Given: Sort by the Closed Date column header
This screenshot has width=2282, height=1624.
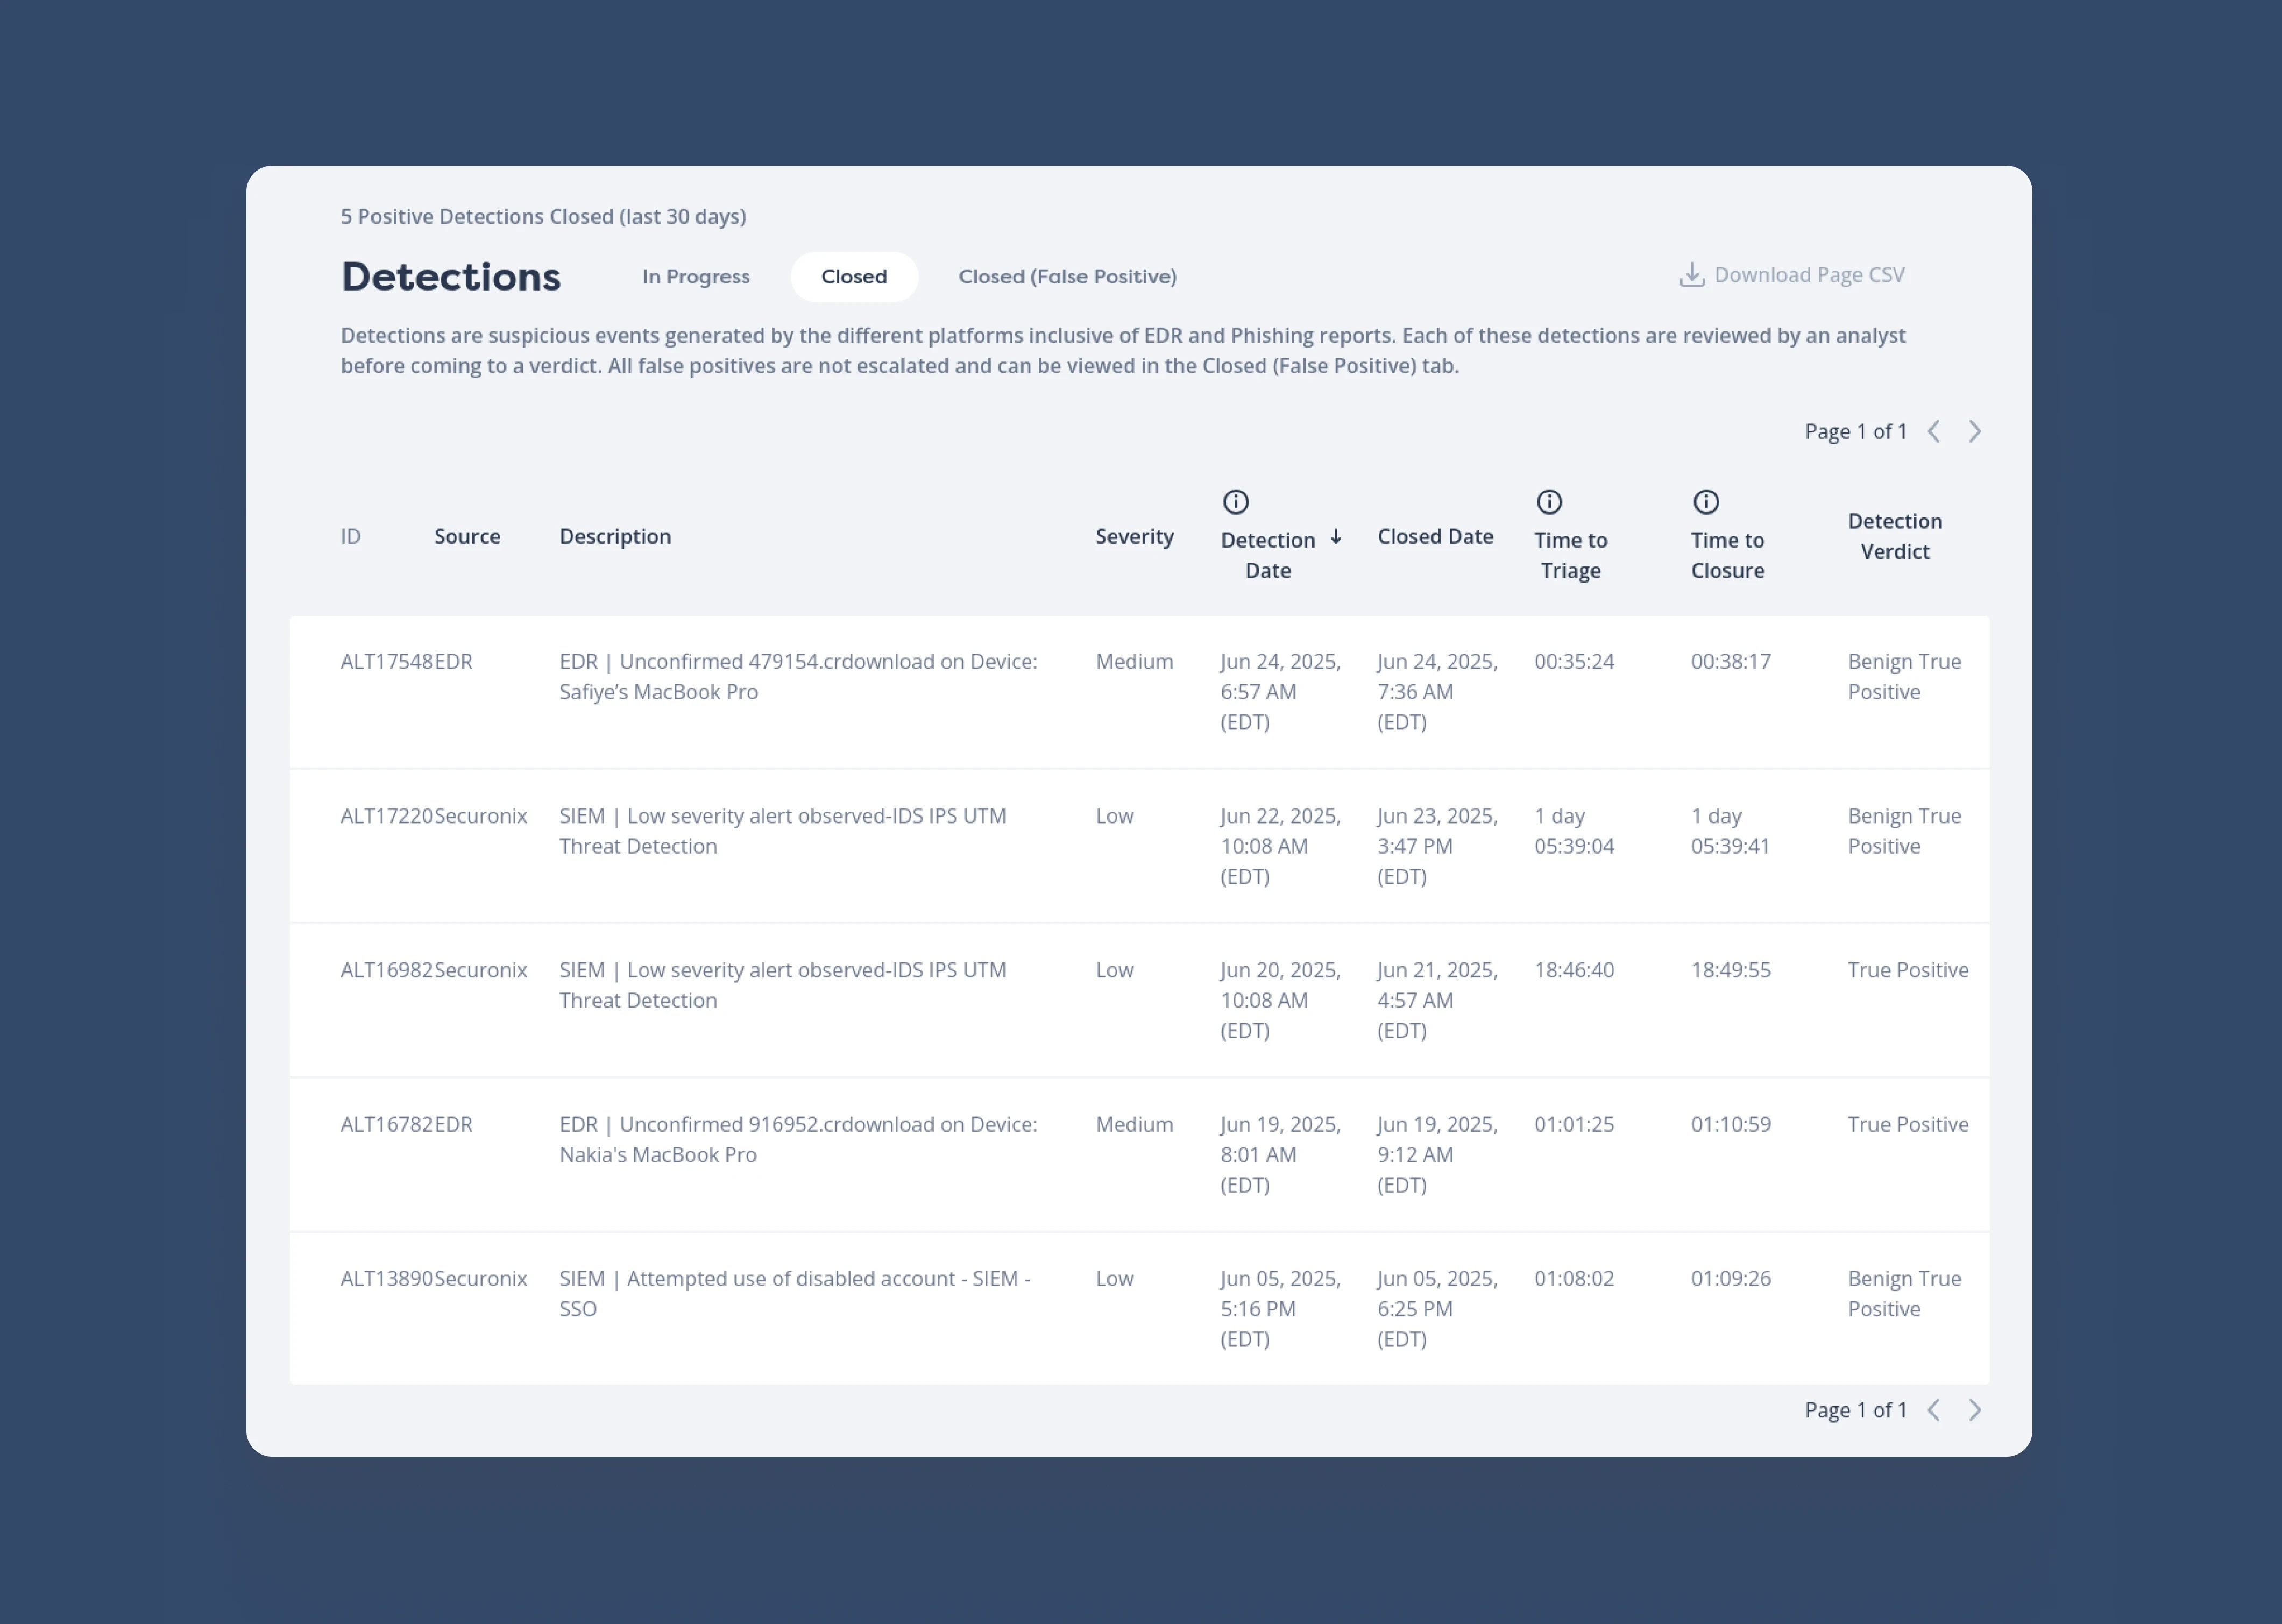Looking at the screenshot, I should [x=1435, y=537].
